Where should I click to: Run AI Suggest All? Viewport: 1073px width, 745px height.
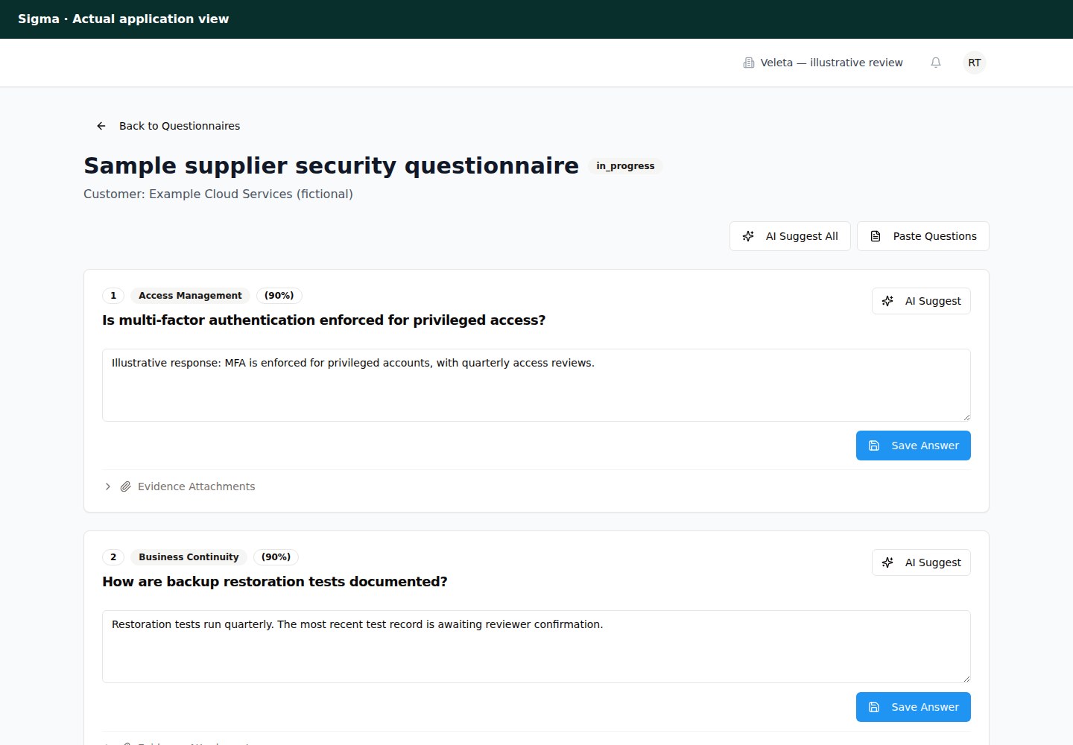click(x=790, y=236)
